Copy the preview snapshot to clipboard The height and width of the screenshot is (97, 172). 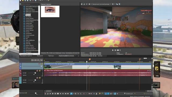coord(117,4)
